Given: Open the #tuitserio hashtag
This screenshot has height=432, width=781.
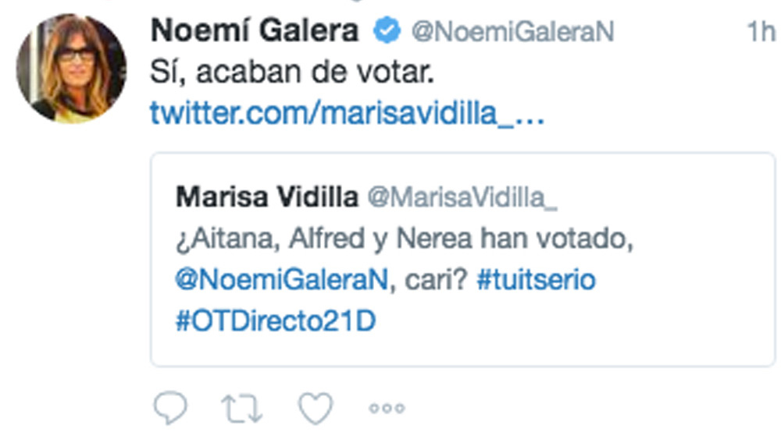Looking at the screenshot, I should click(535, 280).
